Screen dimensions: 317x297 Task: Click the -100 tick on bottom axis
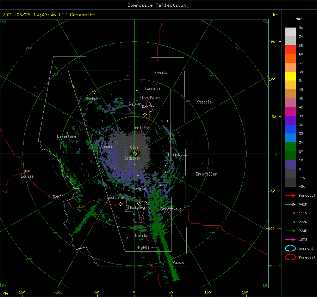[x=58, y=292]
